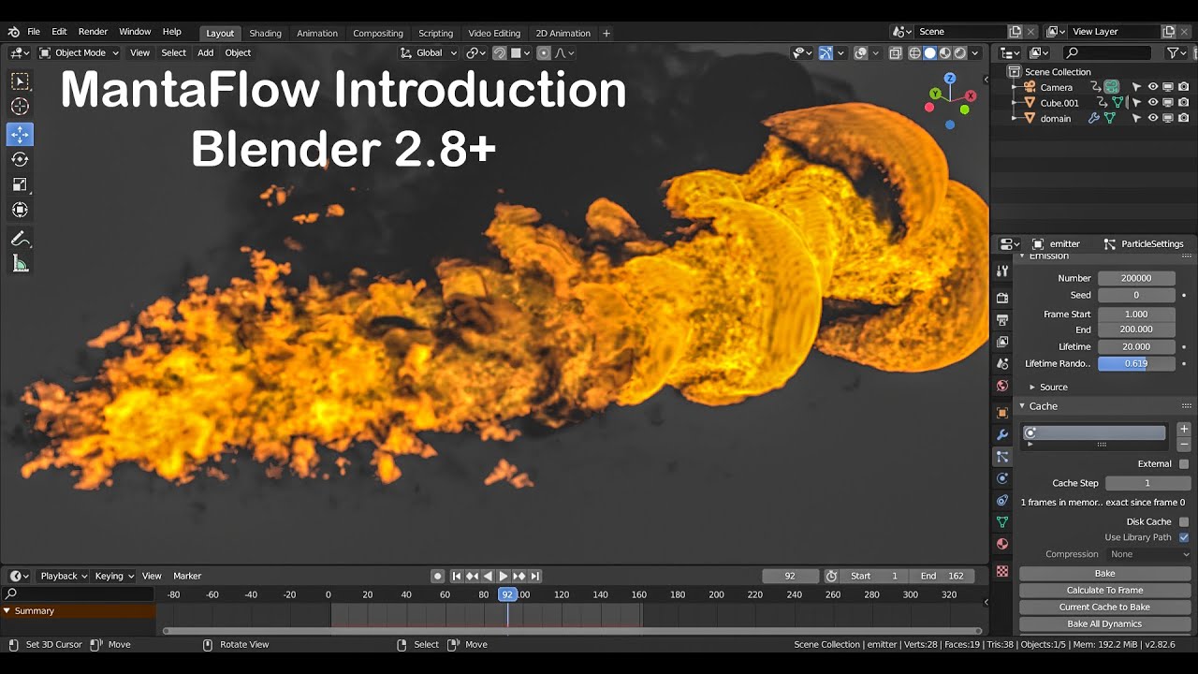The width and height of the screenshot is (1198, 674).
Task: Select the Transform tool in the viewport toolbar
Action: [20, 210]
